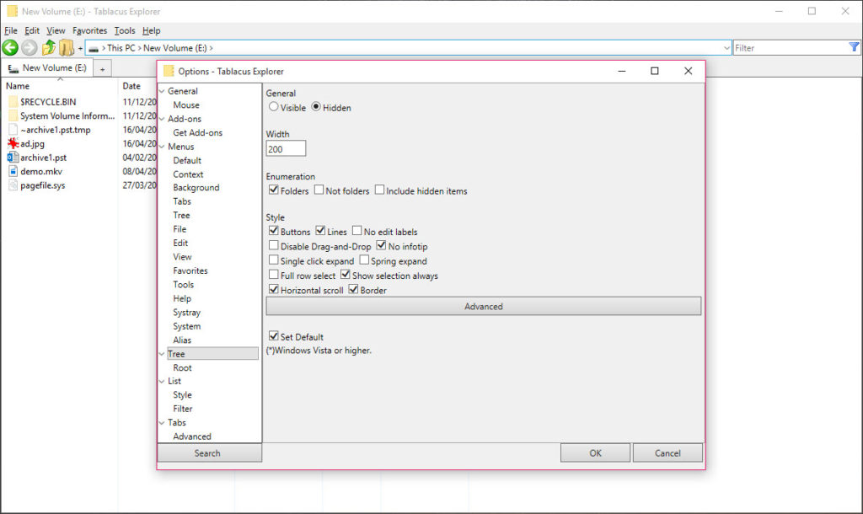The height and width of the screenshot is (514, 863).
Task: Click the drive icon in address bar
Action: 94,48
